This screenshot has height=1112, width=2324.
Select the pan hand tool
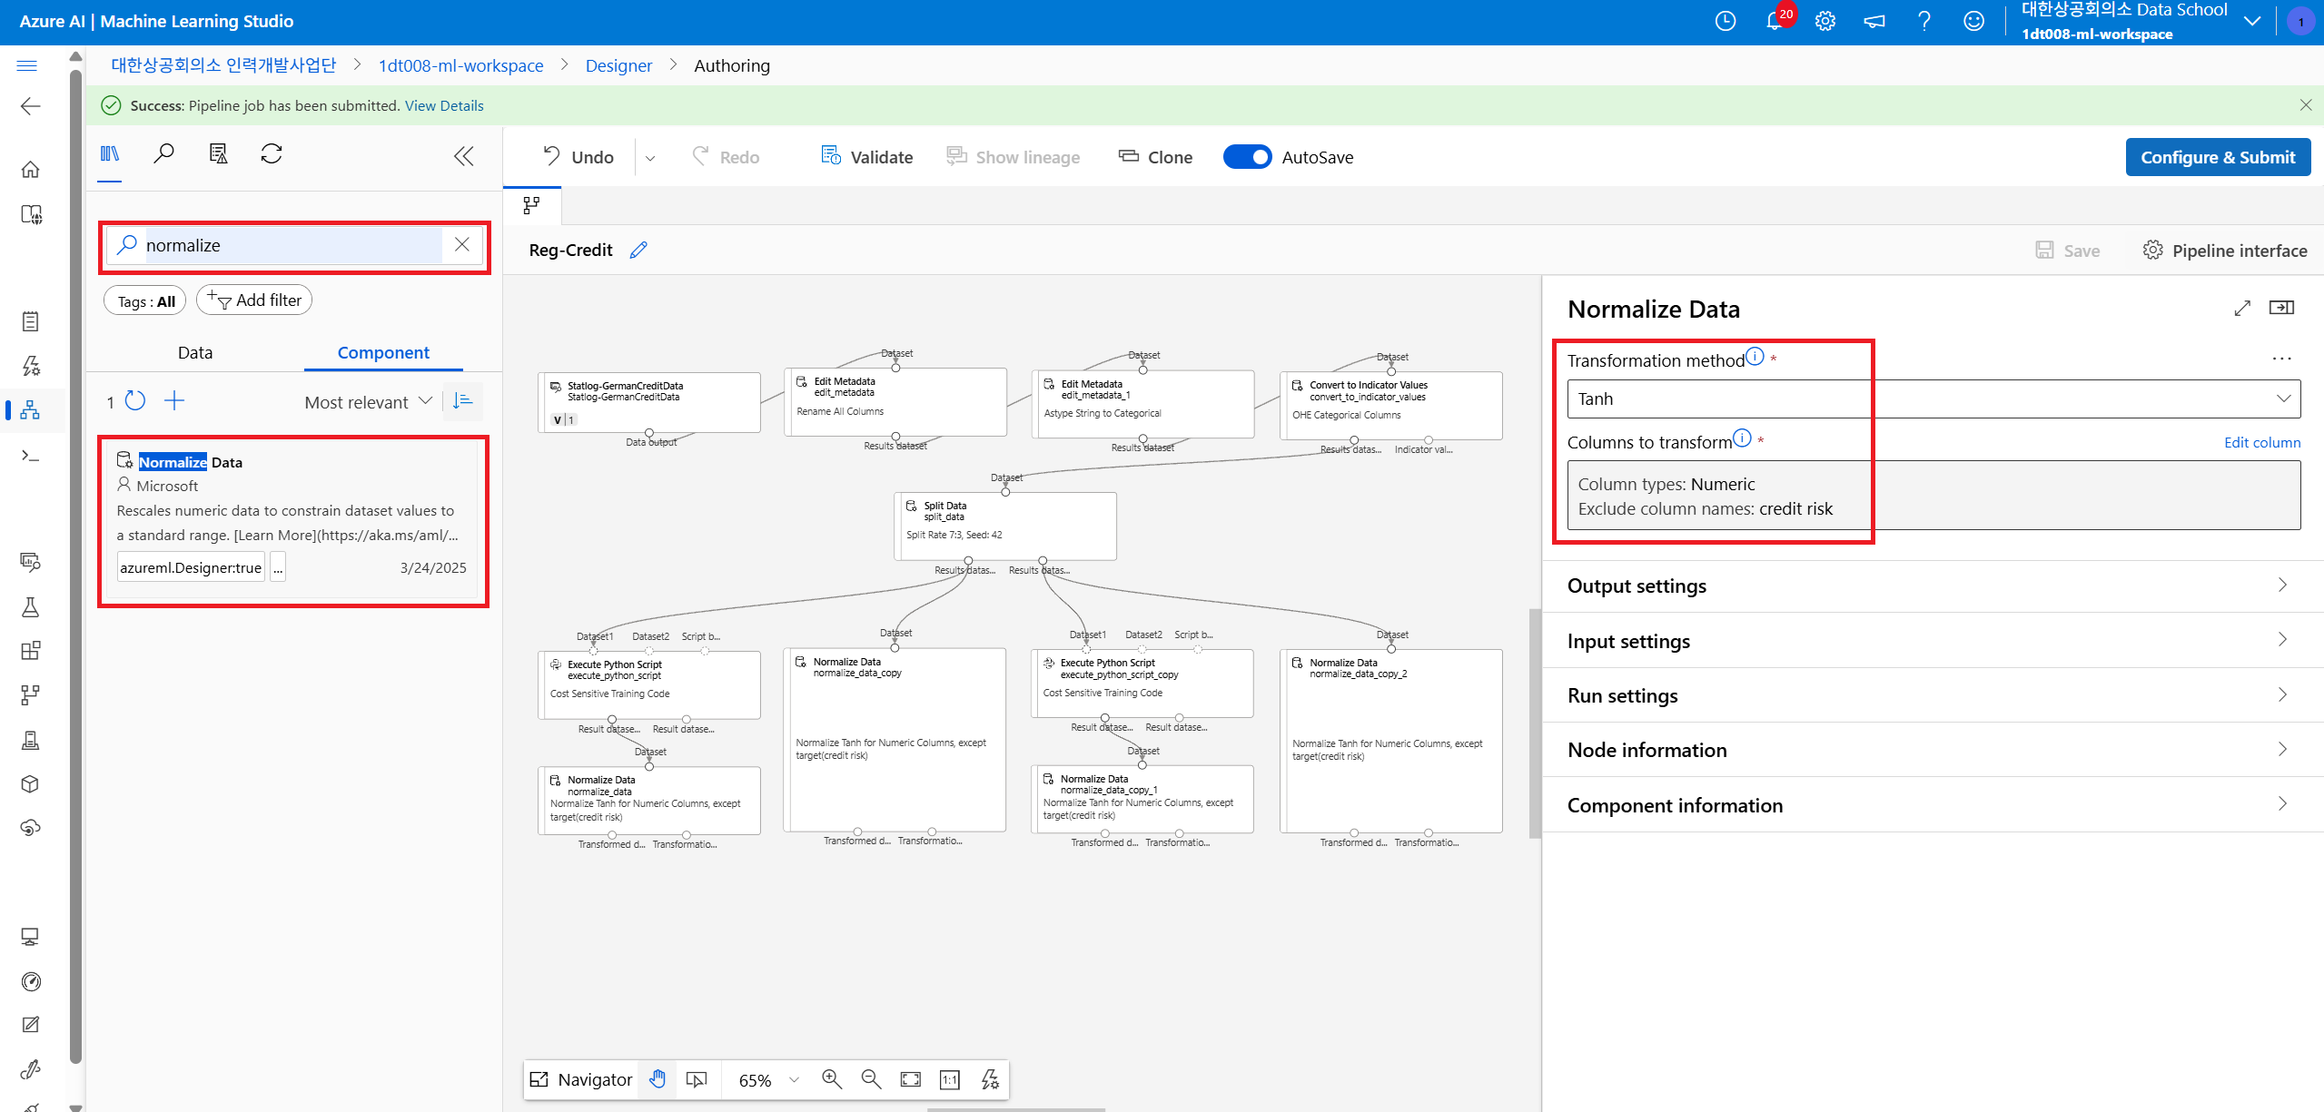coord(658,1079)
